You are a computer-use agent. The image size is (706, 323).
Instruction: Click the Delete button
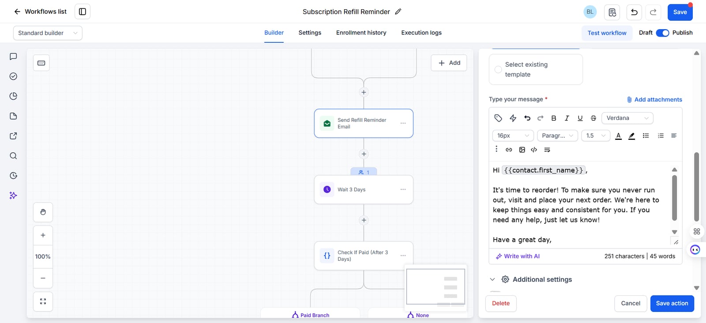(501, 303)
